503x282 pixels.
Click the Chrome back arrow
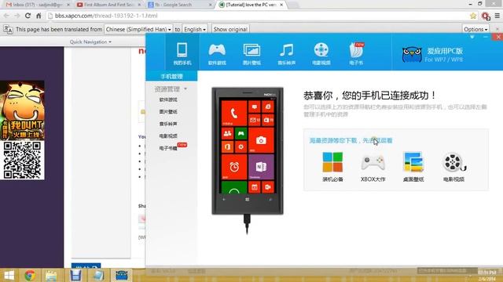pyautogui.click(x=7, y=16)
